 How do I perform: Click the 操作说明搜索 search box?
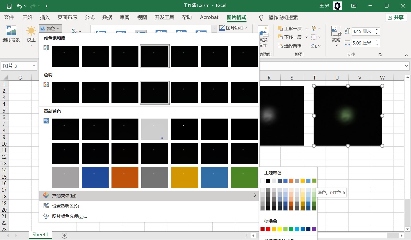click(x=283, y=18)
